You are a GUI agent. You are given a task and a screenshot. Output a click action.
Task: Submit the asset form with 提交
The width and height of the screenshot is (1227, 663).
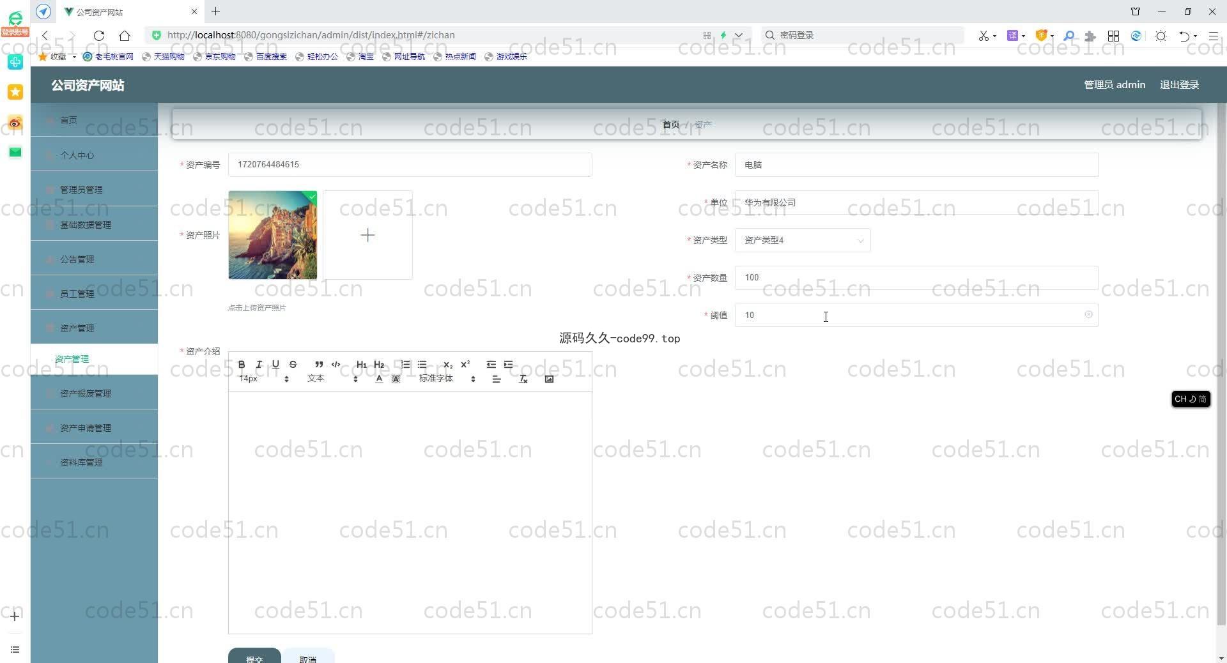click(254, 656)
